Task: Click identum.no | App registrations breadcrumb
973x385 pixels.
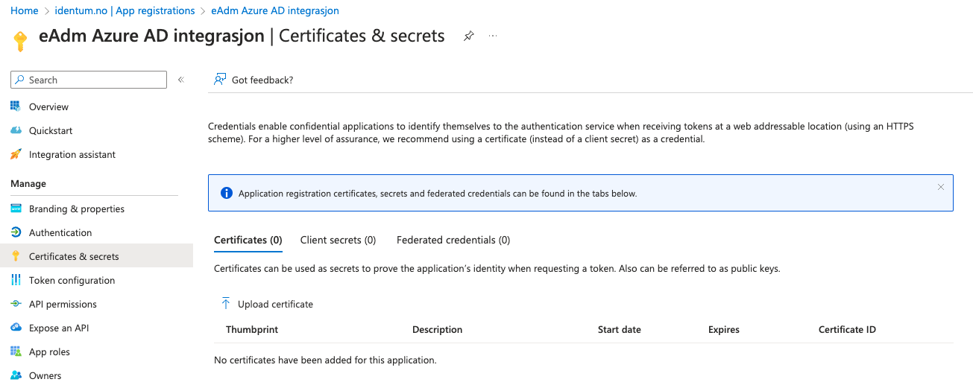Action: [125, 10]
